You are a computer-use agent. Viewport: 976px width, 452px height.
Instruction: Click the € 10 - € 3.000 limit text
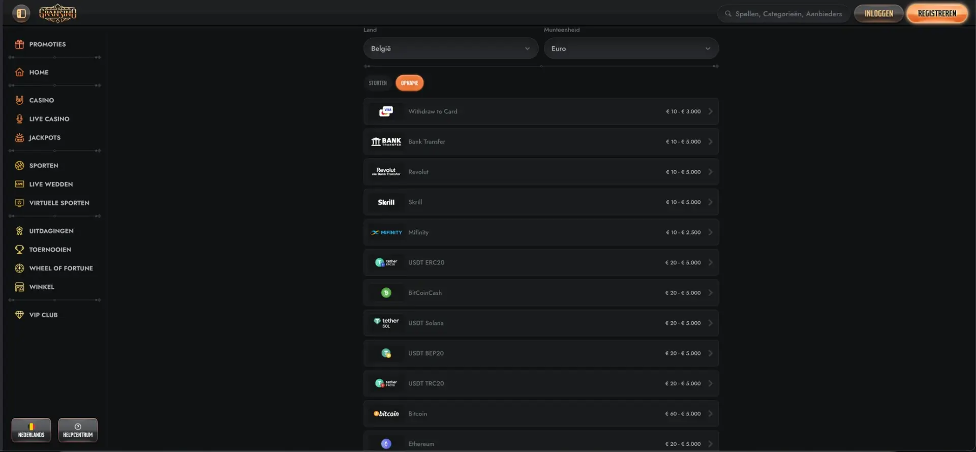click(x=683, y=111)
